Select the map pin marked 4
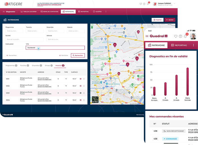198x145 pixels. click(x=127, y=64)
